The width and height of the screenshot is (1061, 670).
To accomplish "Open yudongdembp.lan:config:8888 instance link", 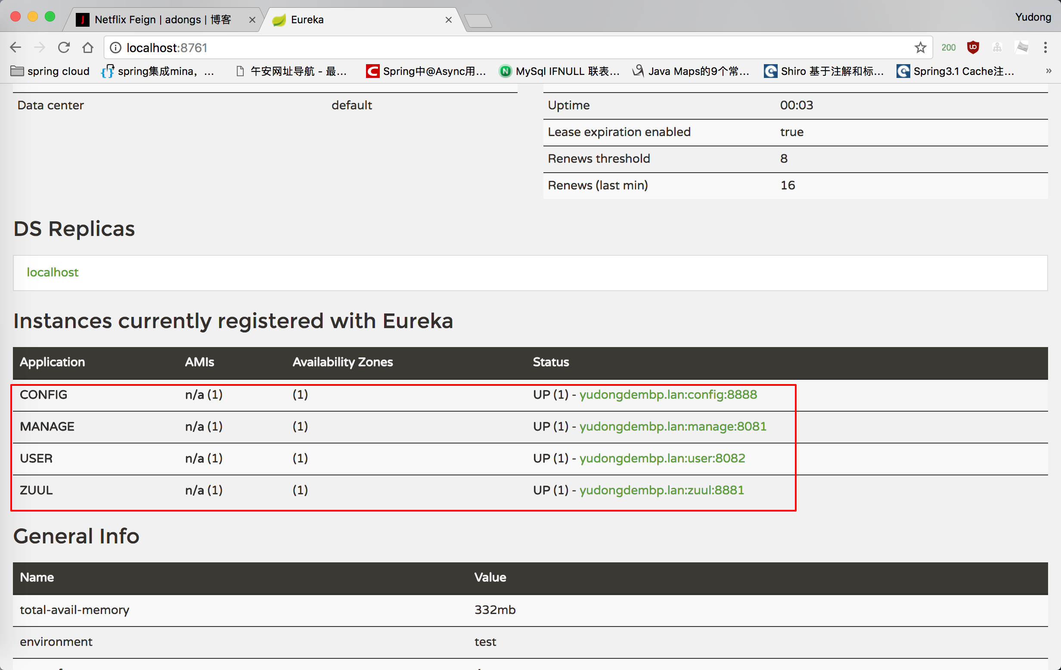I will [x=668, y=394].
